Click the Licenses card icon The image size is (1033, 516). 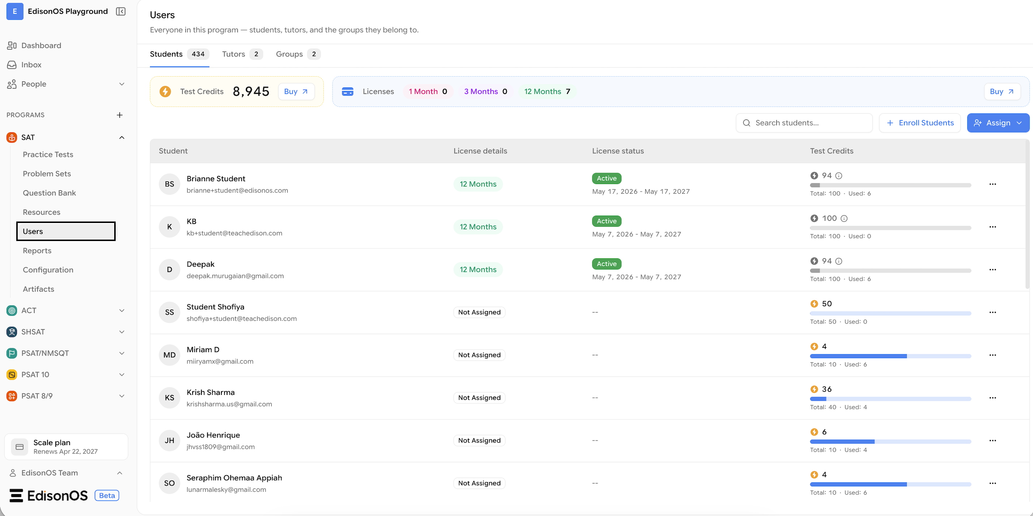click(348, 91)
